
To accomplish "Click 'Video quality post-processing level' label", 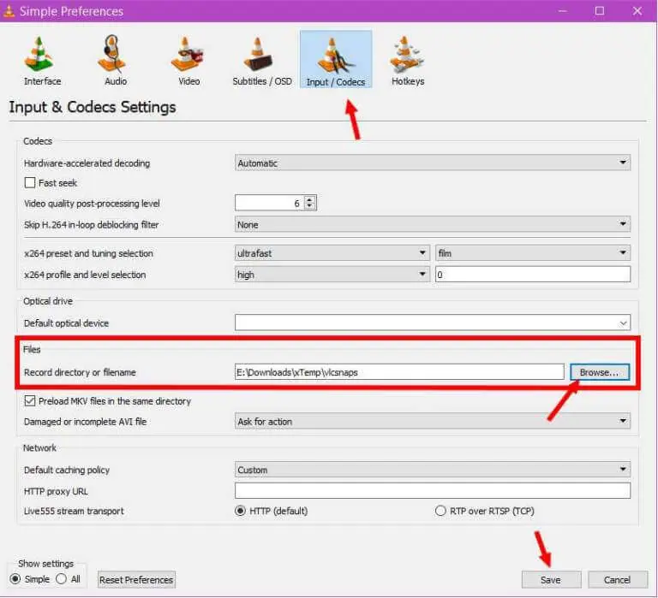I will 92,204.
